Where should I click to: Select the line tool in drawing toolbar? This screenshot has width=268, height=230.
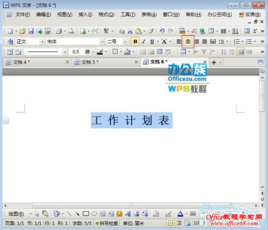point(69,213)
